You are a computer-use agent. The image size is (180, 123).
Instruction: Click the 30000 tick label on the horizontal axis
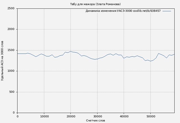97,117
